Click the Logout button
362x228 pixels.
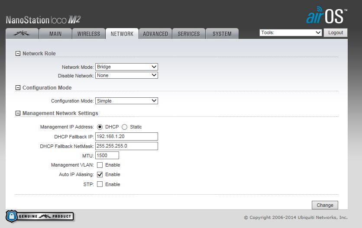336,32
